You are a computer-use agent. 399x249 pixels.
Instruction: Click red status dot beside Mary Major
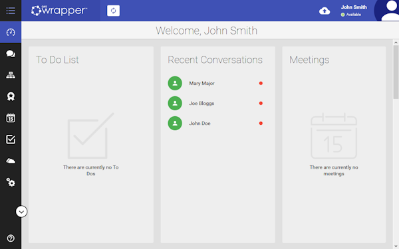(261, 84)
